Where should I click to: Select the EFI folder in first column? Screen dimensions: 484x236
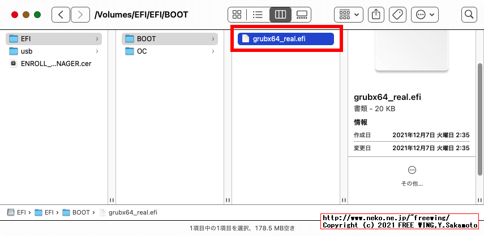(x=54, y=39)
